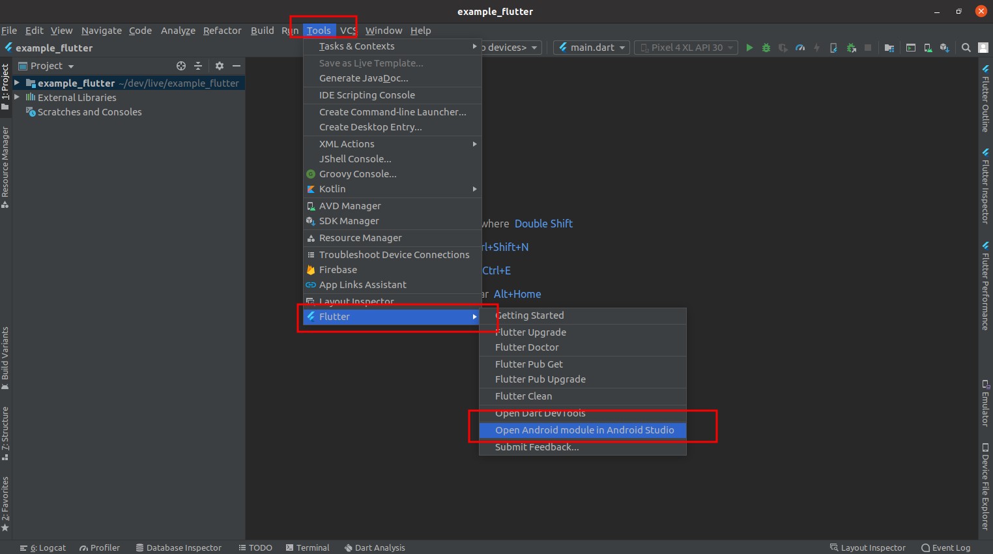Image resolution: width=993 pixels, height=554 pixels.
Task: Expand example_flutter project tree node
Action: pyautogui.click(x=17, y=83)
